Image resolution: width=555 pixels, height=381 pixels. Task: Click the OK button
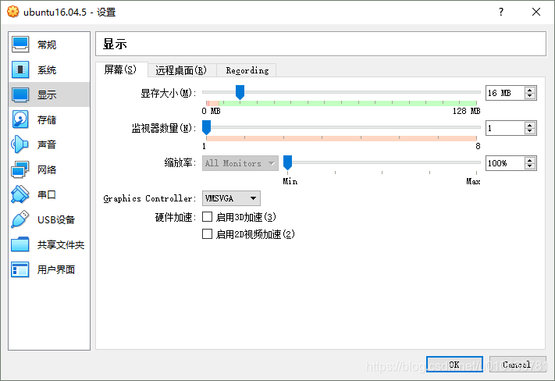click(454, 365)
